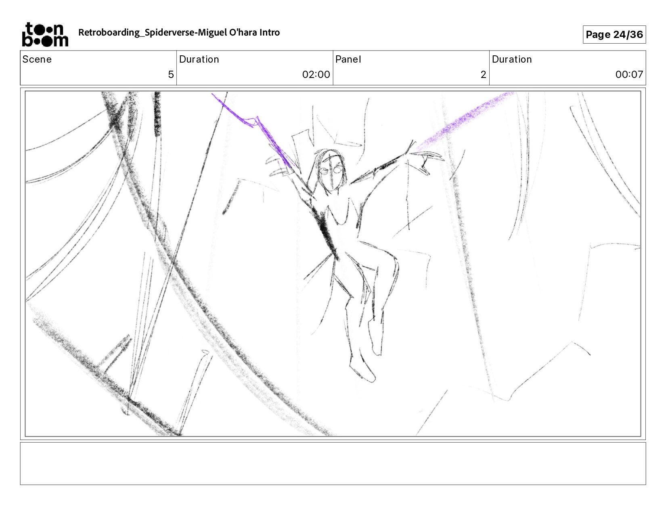Click the Toon Boom logo
The height and width of the screenshot is (515, 666).
pos(45,35)
